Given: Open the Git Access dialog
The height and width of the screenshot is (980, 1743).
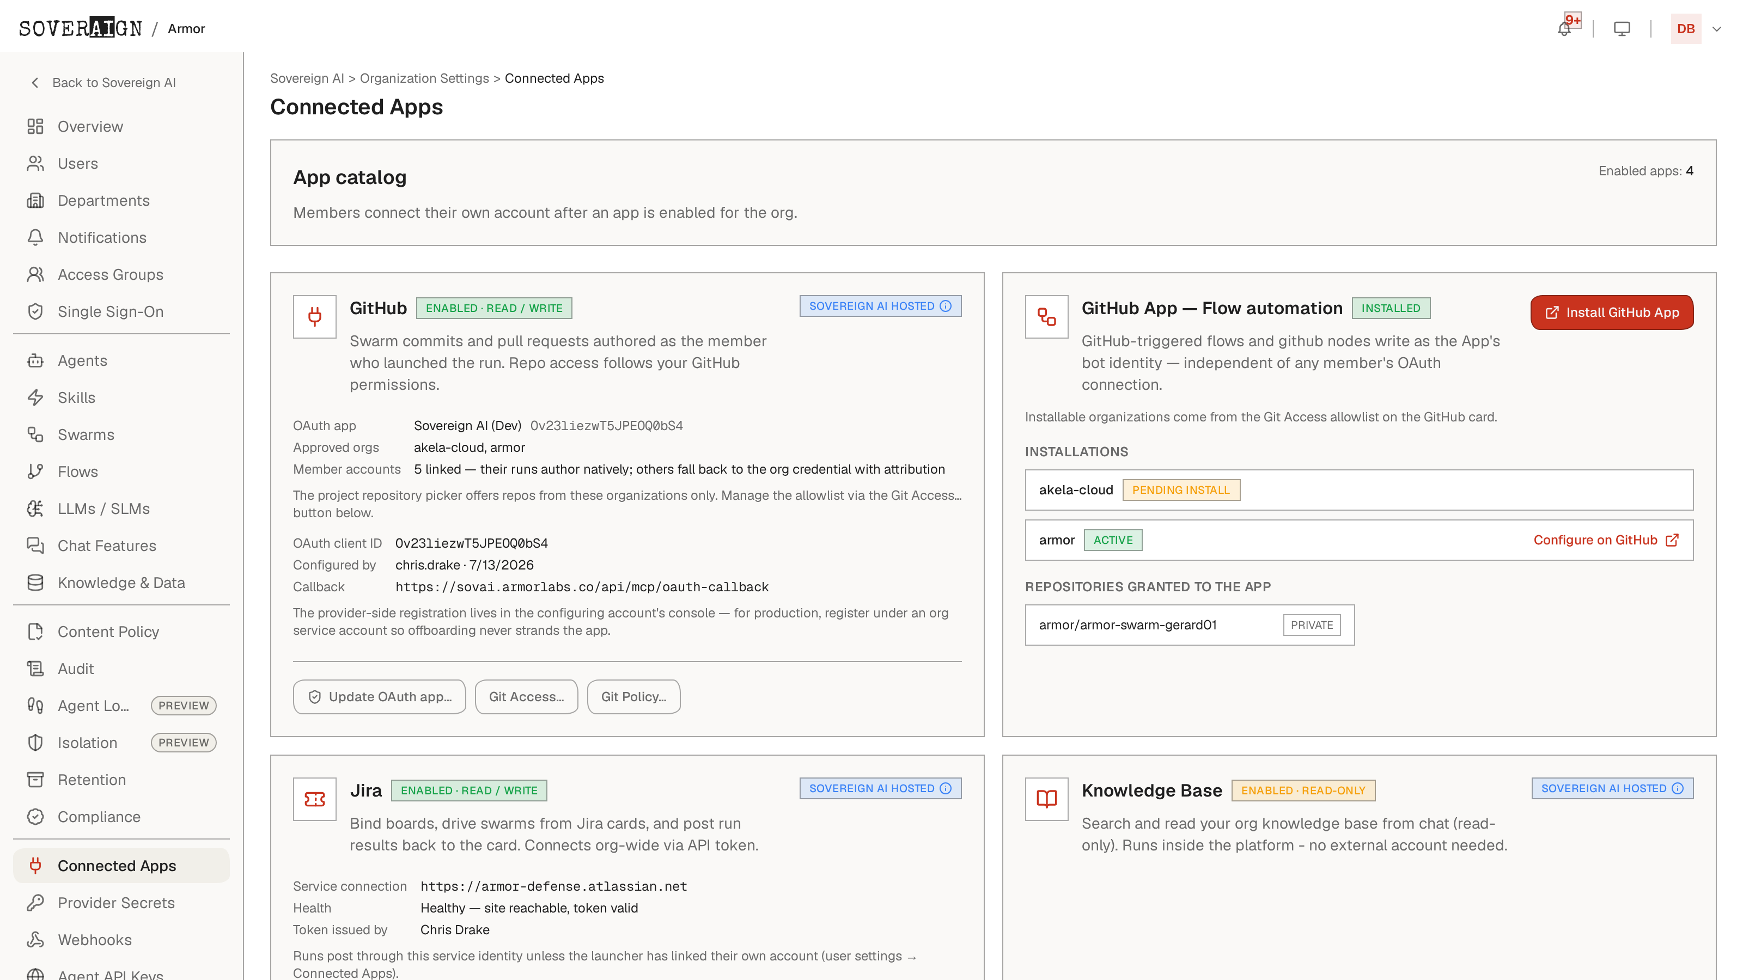Looking at the screenshot, I should click(526, 697).
